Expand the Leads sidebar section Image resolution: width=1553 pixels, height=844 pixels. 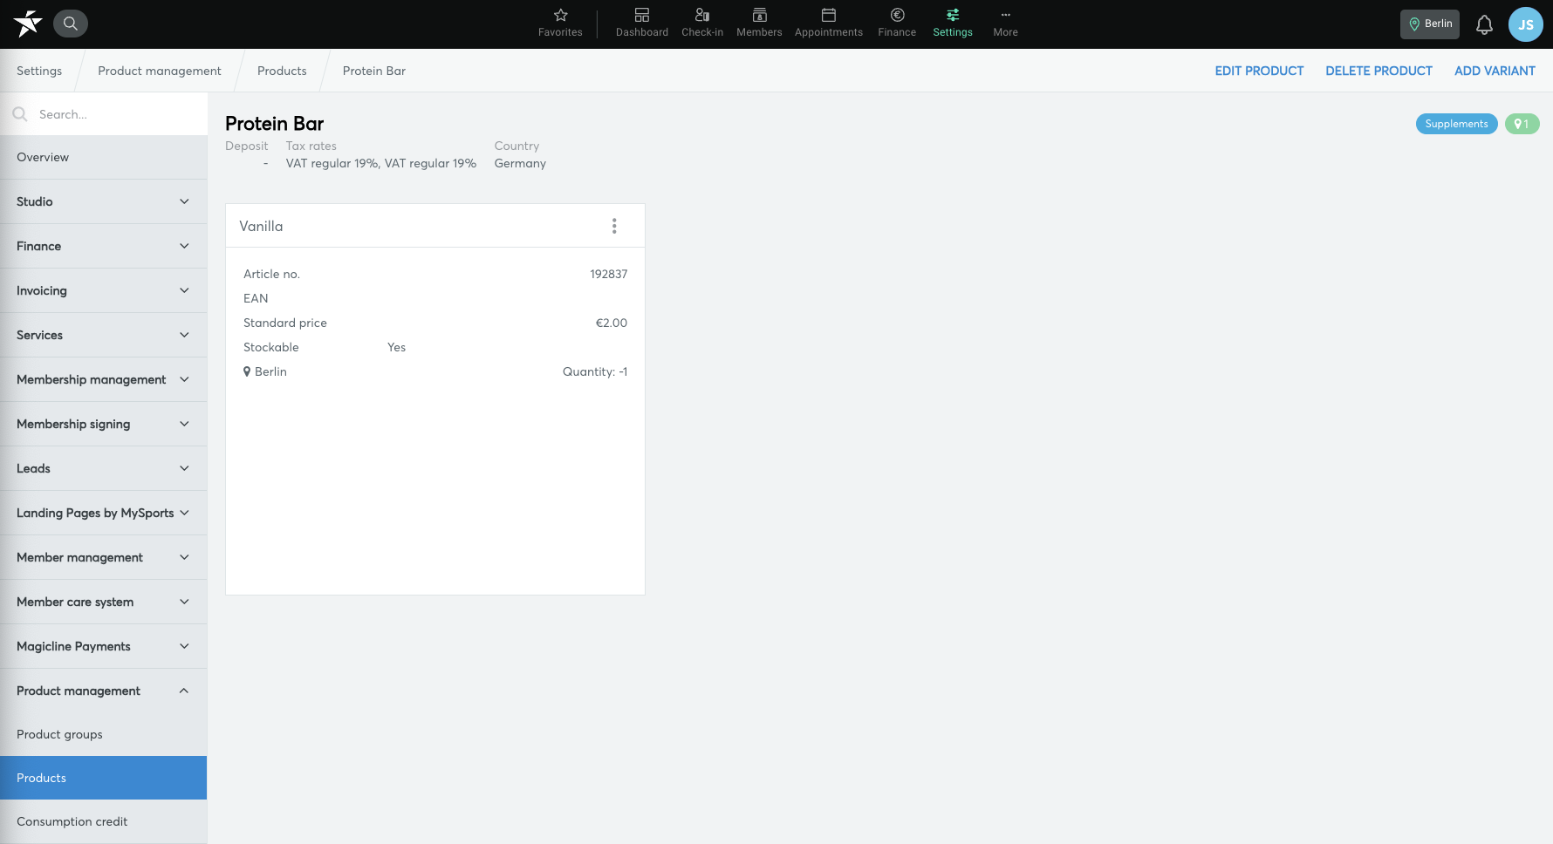[104, 468]
